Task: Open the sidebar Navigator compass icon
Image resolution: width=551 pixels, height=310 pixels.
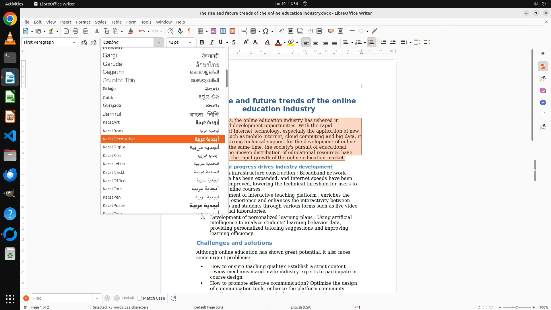Action: coord(543,102)
